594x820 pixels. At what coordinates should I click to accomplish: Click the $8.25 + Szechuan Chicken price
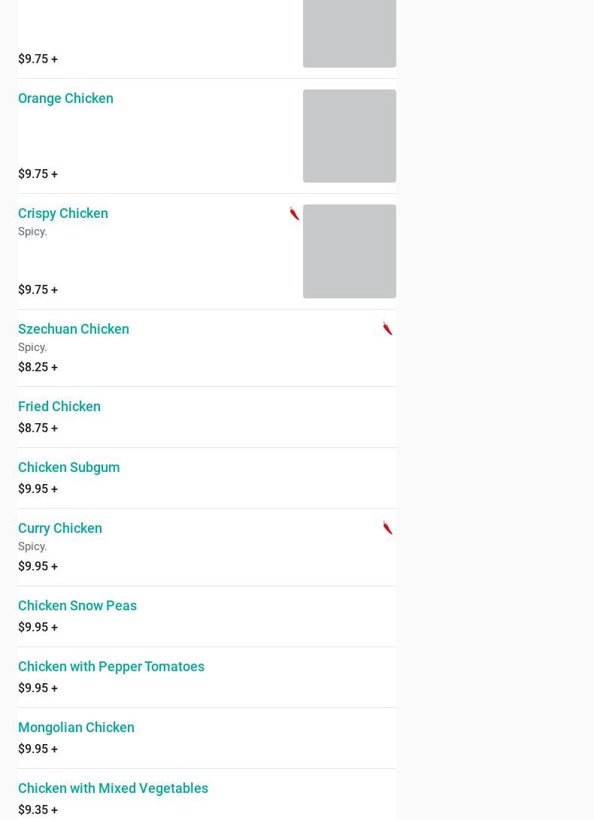38,367
